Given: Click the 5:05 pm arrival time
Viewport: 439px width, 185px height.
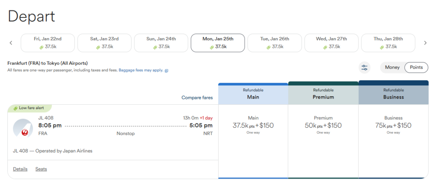Looking at the screenshot, I should [201, 125].
